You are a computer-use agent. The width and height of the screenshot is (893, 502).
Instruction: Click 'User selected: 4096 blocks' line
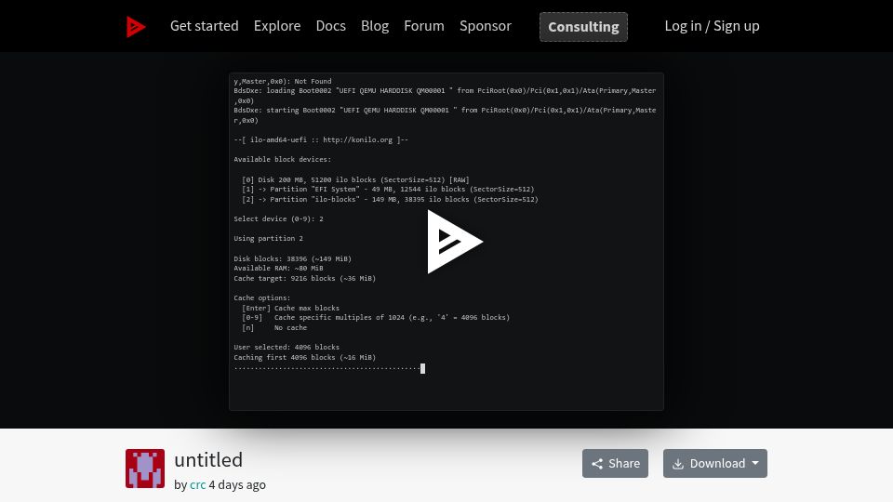[x=287, y=347]
